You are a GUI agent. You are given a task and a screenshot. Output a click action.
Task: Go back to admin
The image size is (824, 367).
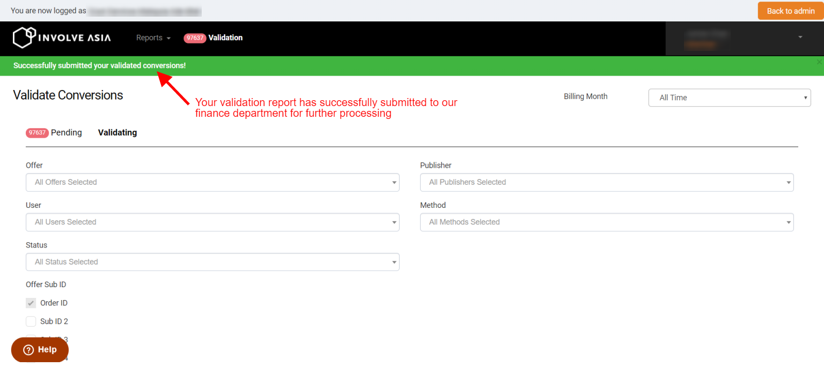[791, 11]
